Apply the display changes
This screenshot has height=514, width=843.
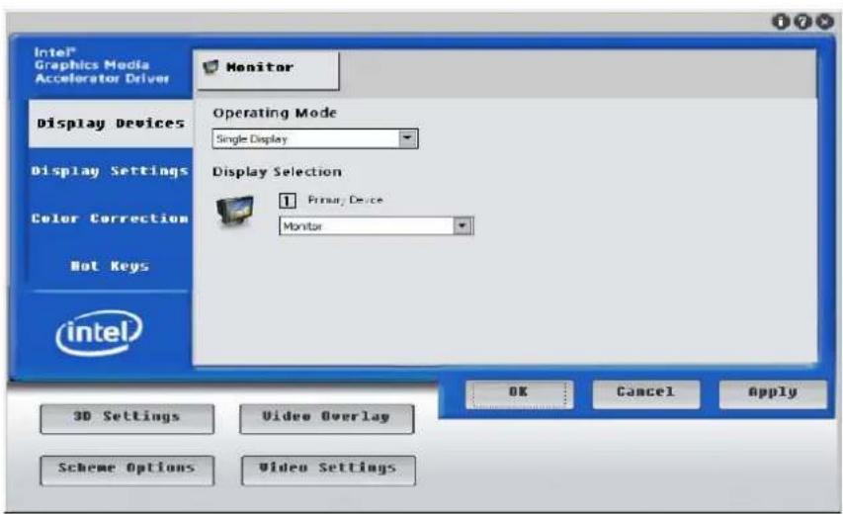click(x=773, y=394)
